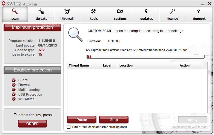Open the scan tab label

(15, 19)
